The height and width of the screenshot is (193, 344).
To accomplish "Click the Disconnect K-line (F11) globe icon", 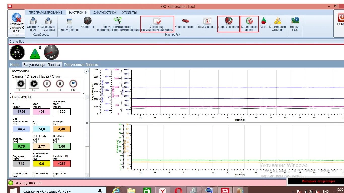I will click(x=16, y=17).
